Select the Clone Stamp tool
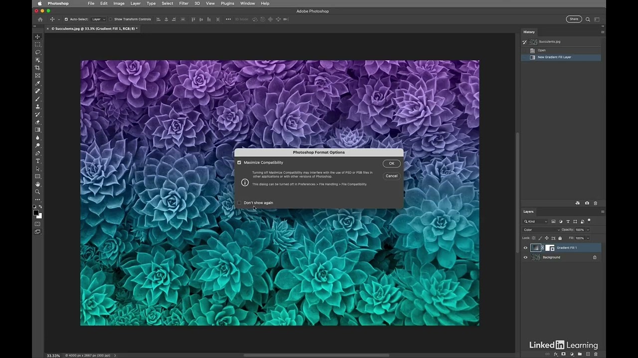638x358 pixels. coord(37,106)
